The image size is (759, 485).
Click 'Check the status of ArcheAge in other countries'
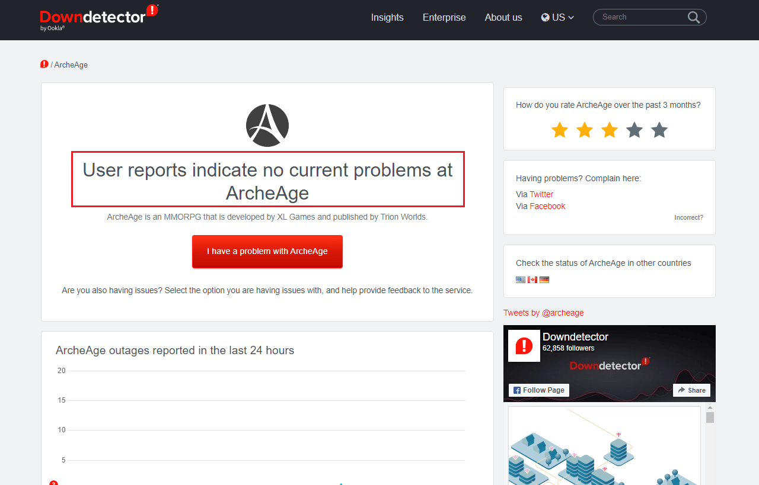coord(604,263)
